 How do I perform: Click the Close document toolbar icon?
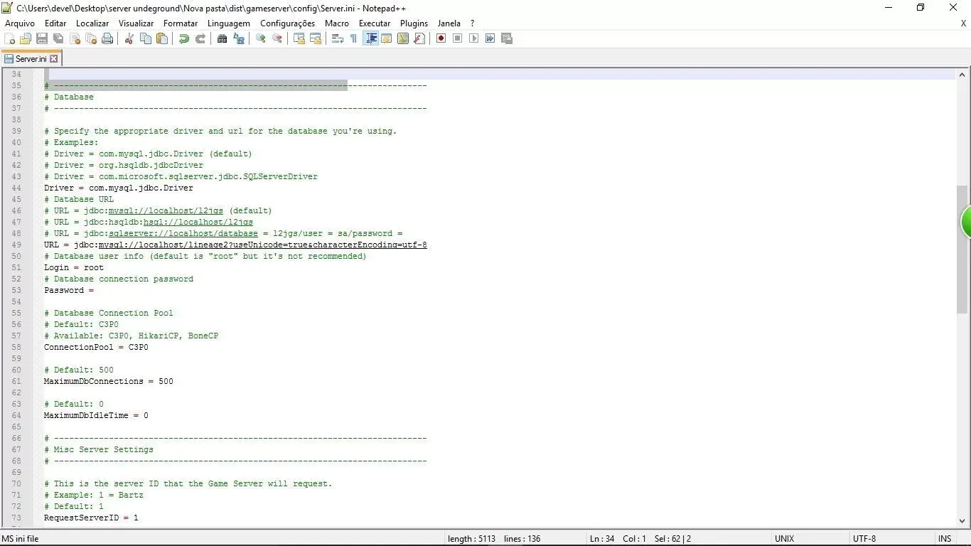(75, 38)
